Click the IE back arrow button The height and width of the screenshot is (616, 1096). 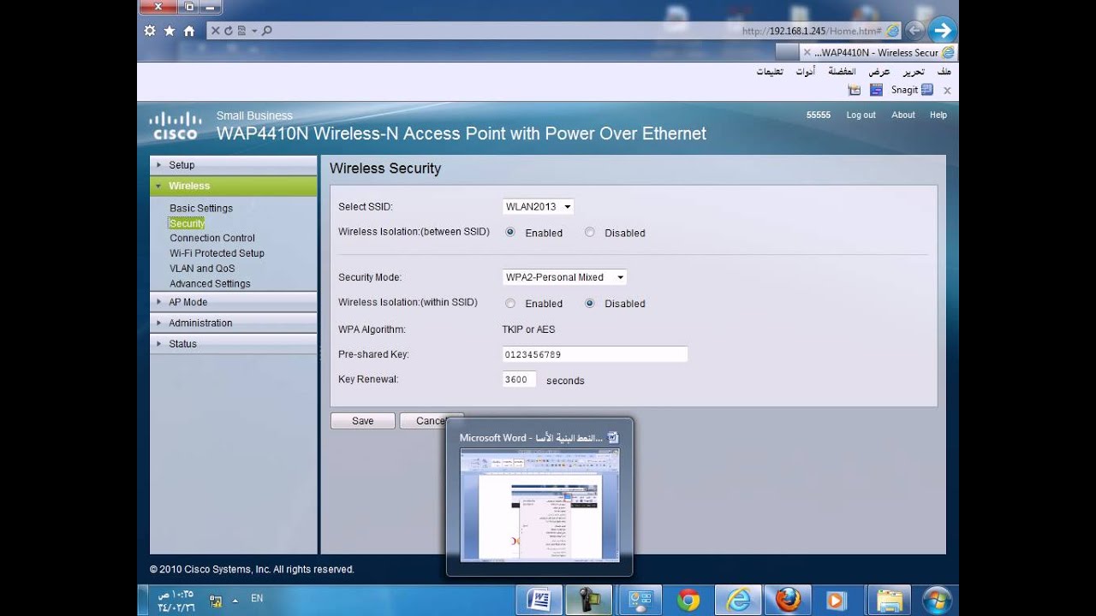[x=915, y=30]
